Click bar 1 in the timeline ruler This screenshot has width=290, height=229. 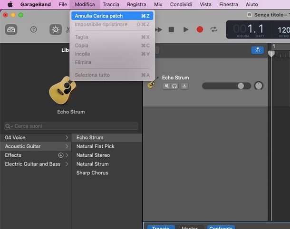[274, 46]
